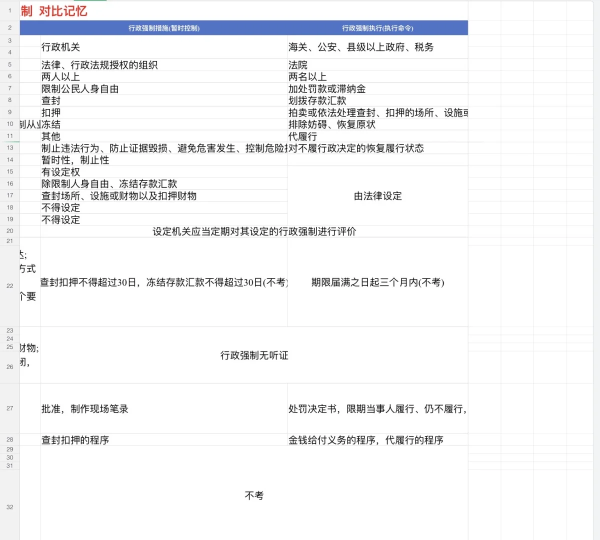Select row header 27
The width and height of the screenshot is (600, 540).
pyautogui.click(x=9, y=408)
